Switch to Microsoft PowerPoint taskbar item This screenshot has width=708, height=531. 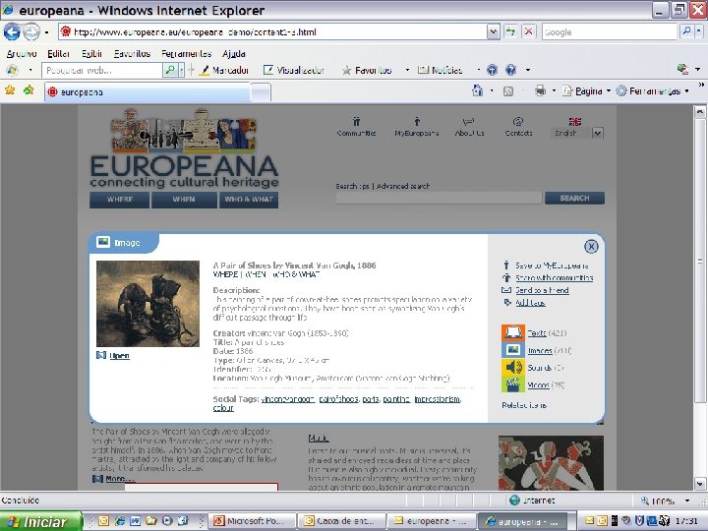pos(254,521)
